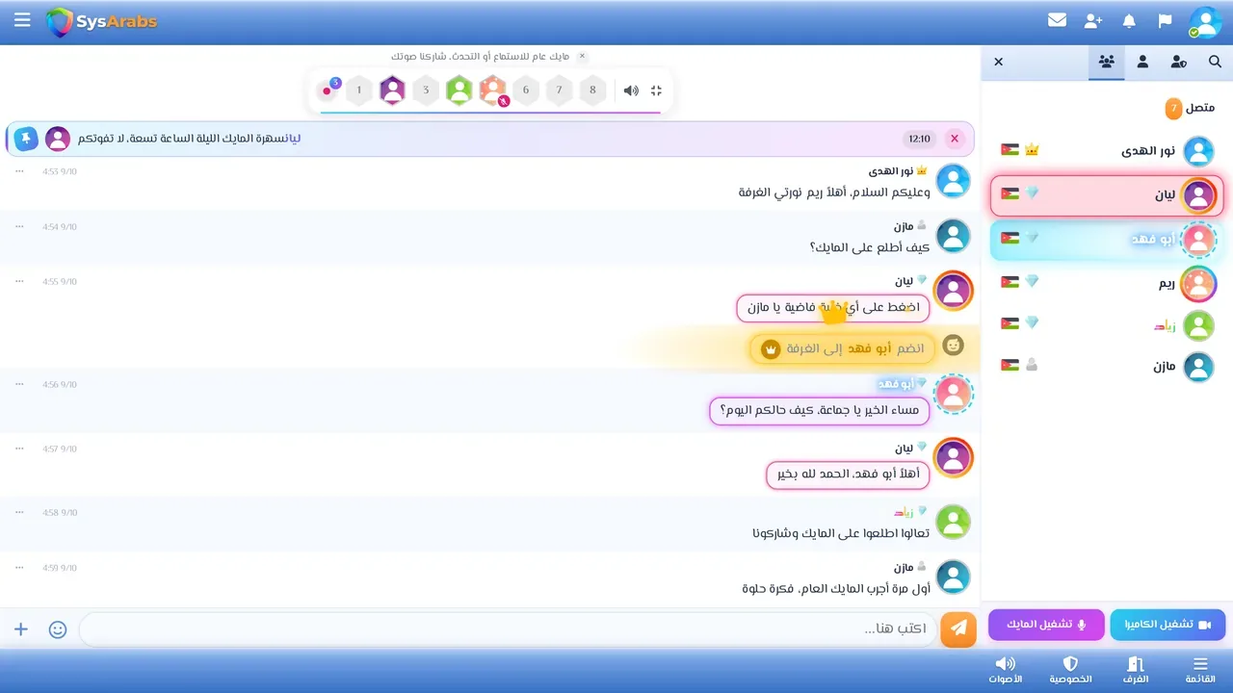
Task: Open the emoji picker
Action: coord(58,629)
